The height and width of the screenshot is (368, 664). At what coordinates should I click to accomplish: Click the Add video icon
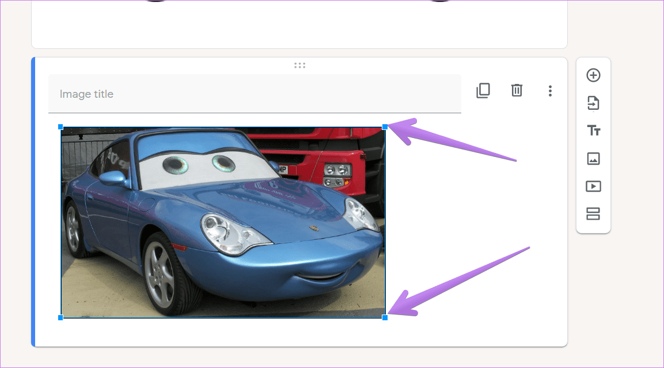(x=593, y=186)
